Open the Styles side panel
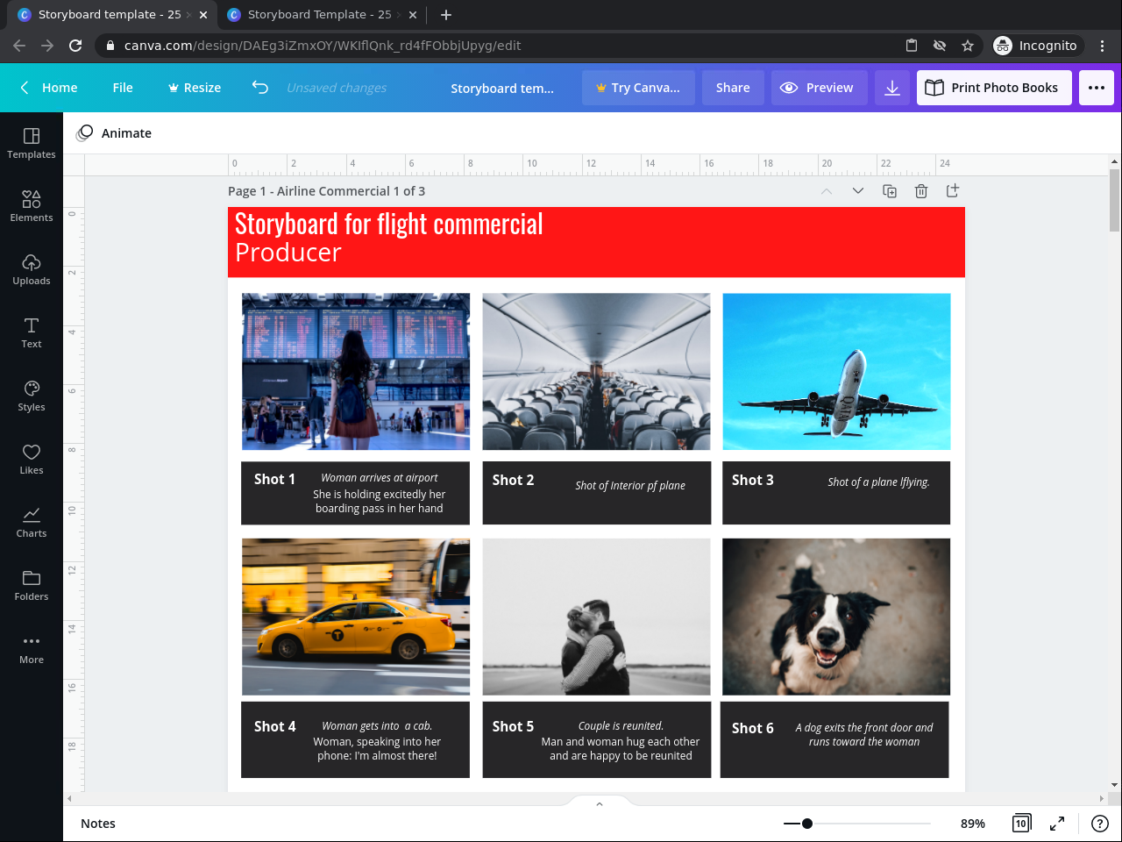Viewport: 1122px width, 842px height. [x=32, y=396]
